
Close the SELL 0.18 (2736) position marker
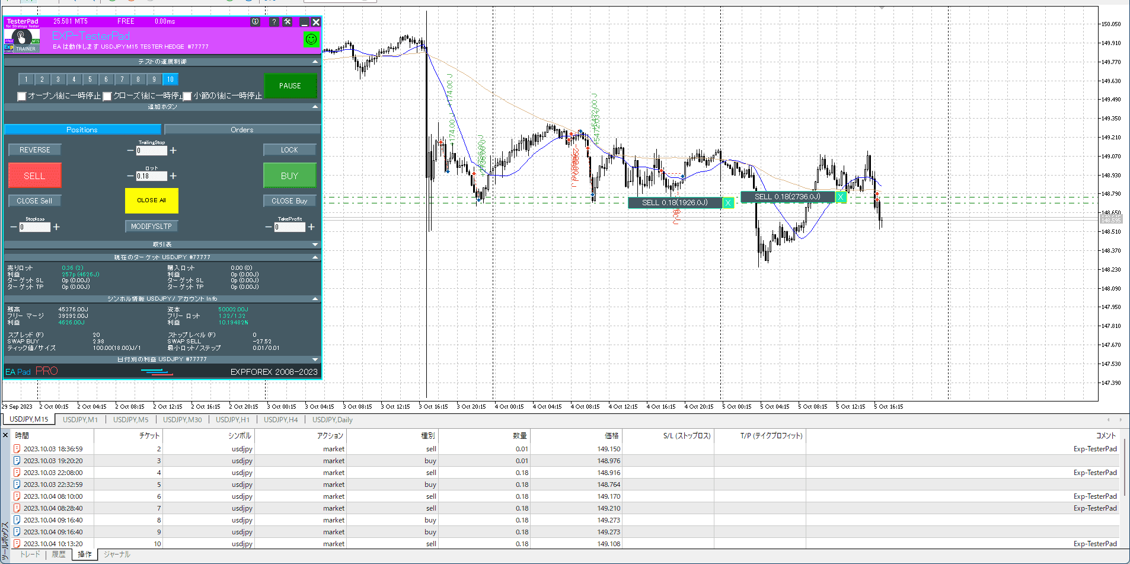click(841, 197)
